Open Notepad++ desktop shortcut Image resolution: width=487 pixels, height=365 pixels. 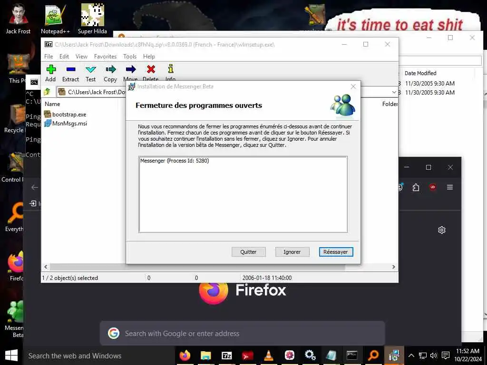[x=55, y=19]
